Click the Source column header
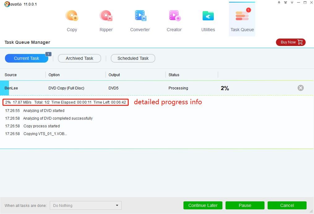This screenshot has width=314, height=214. tap(11, 75)
